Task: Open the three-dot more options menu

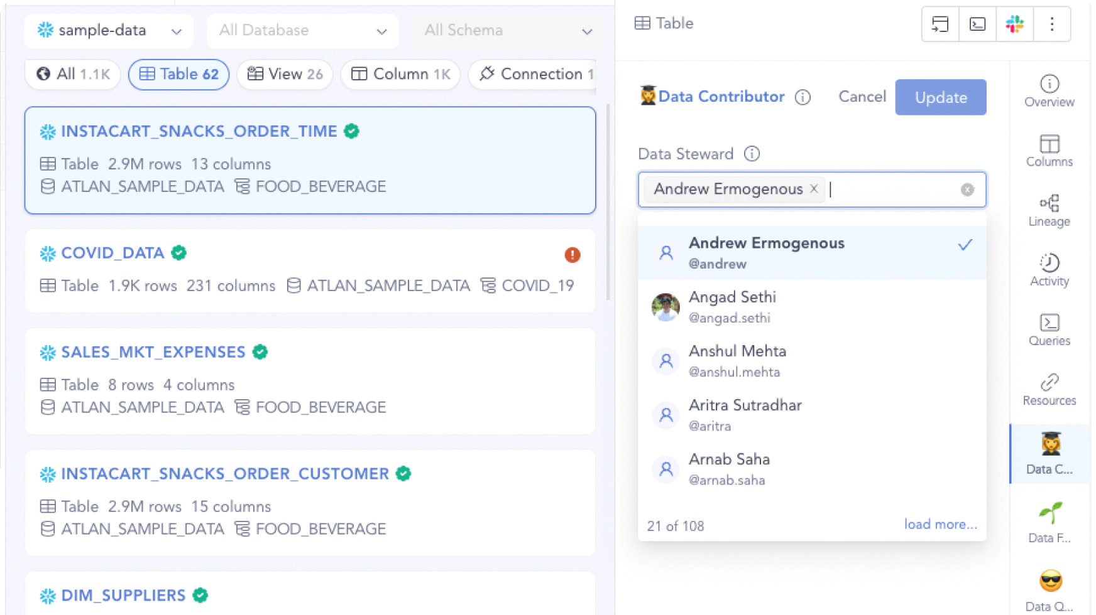Action: [1051, 24]
